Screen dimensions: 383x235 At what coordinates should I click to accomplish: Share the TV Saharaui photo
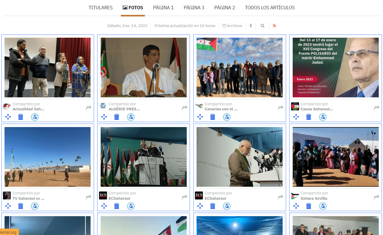pos(89,197)
